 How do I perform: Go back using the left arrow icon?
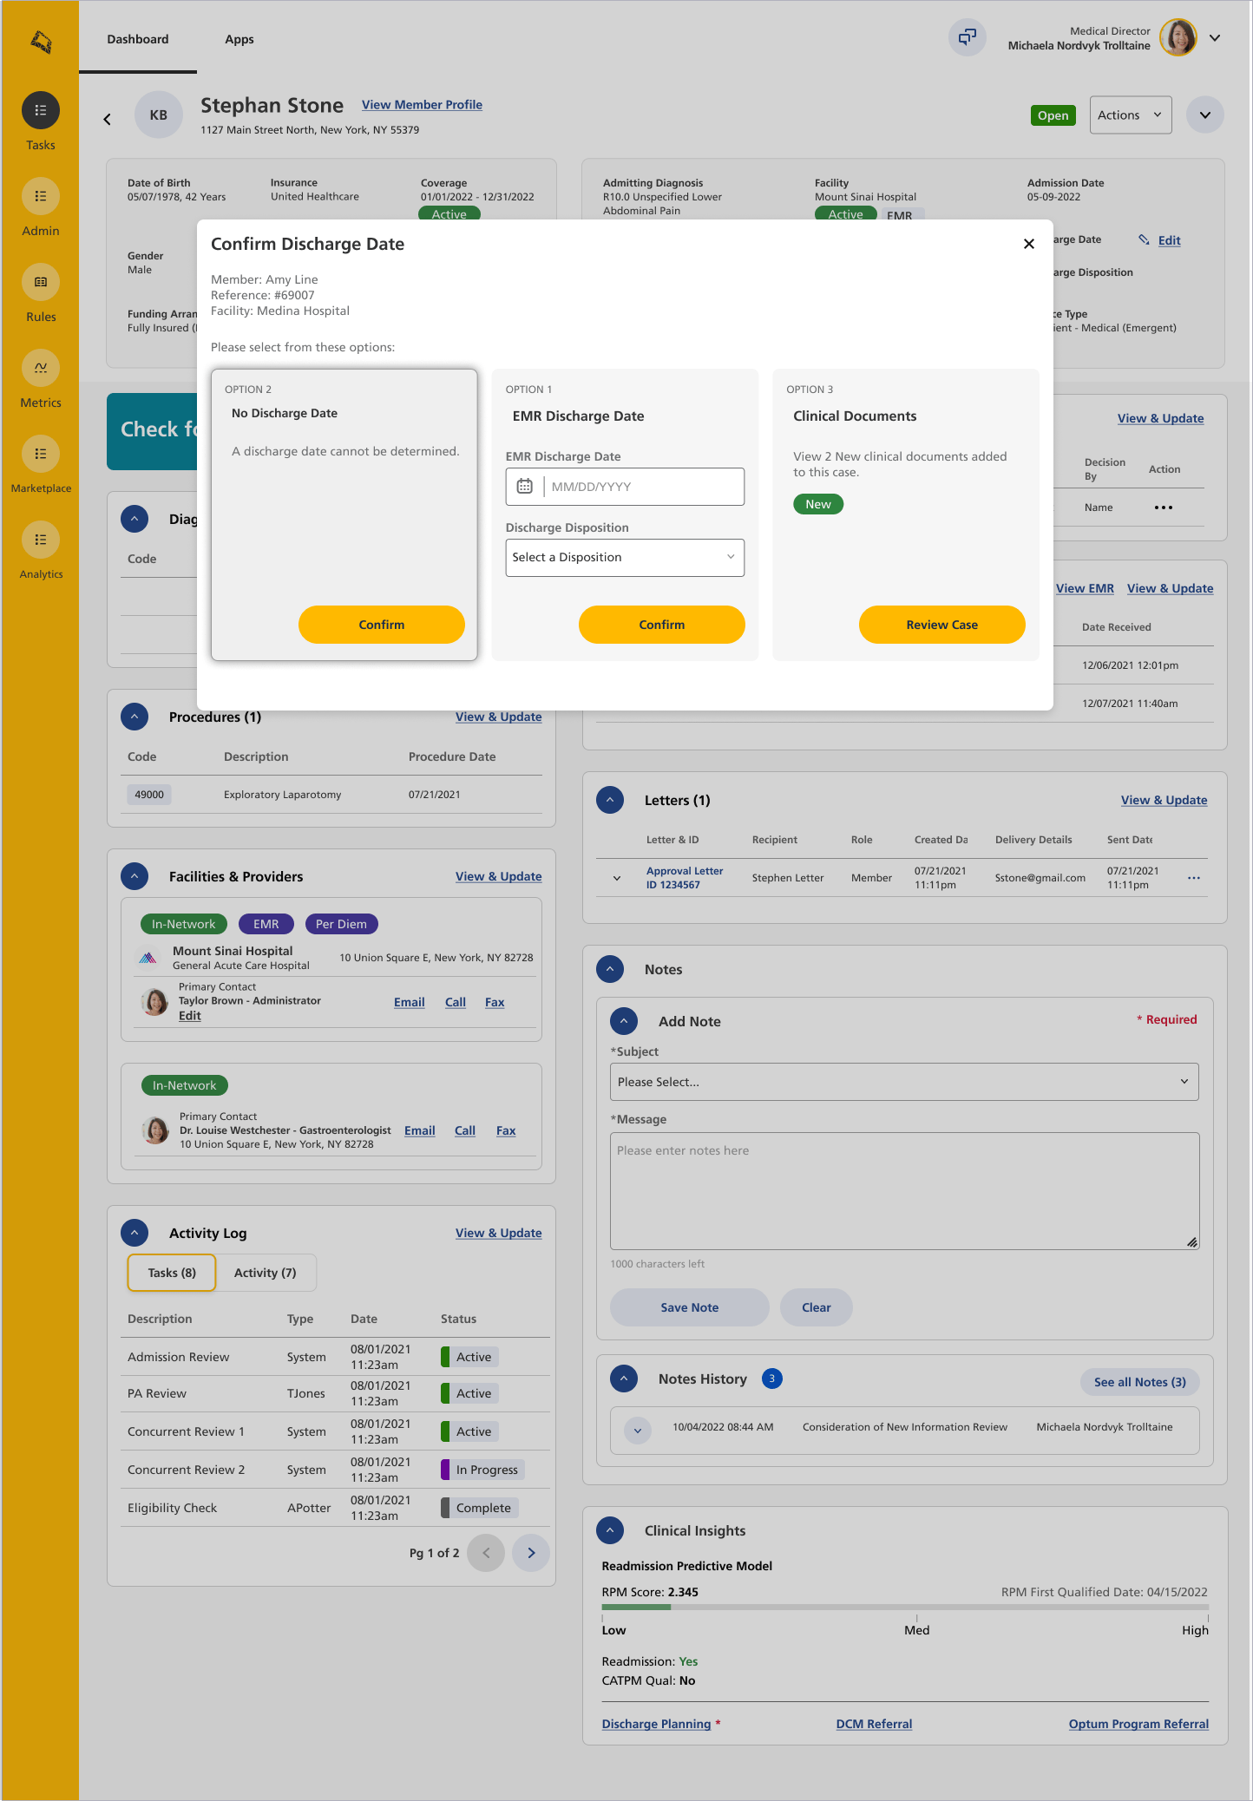pos(108,120)
